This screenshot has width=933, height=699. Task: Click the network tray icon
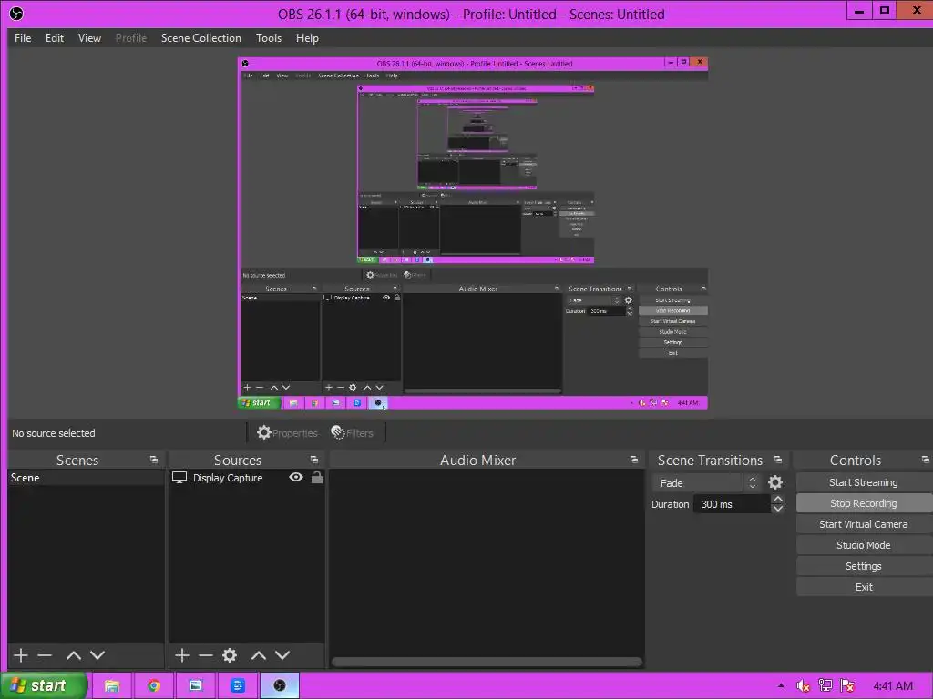pyautogui.click(x=825, y=686)
